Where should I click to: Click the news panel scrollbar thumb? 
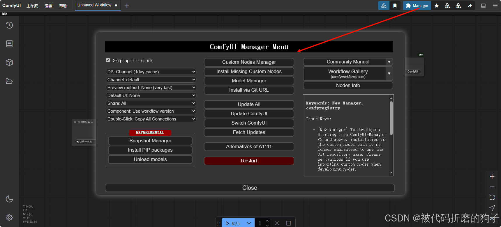tap(391, 118)
